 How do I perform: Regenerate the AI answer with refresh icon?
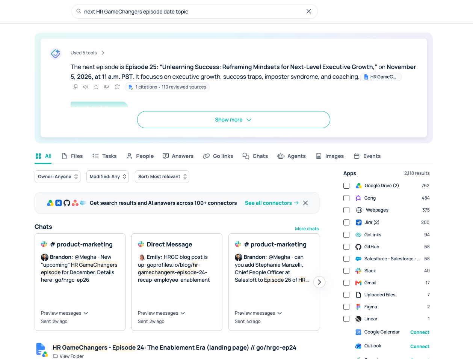(117, 87)
